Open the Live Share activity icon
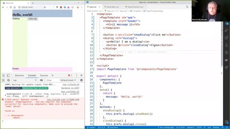 pos(227,67)
